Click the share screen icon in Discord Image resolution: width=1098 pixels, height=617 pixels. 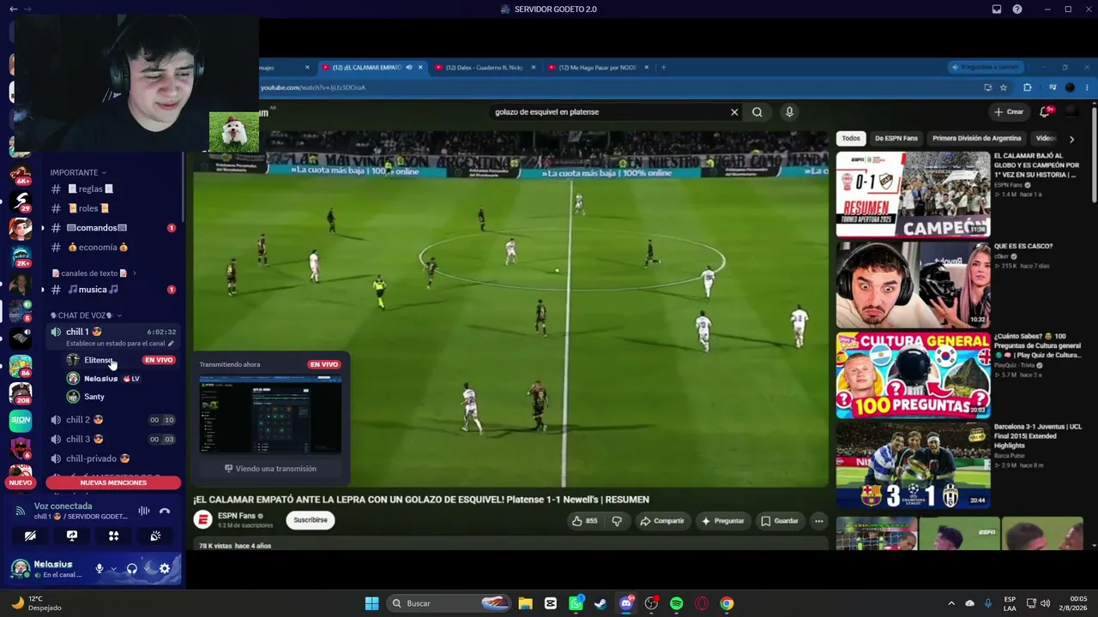(72, 536)
